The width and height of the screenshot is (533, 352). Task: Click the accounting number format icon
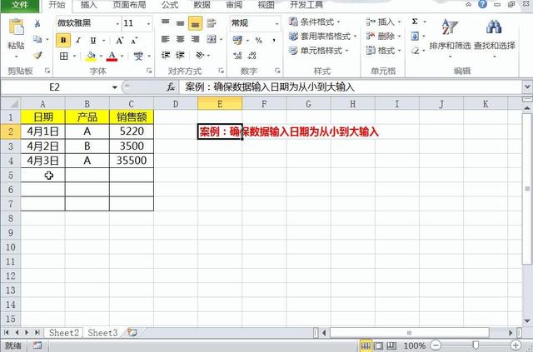[237, 41]
